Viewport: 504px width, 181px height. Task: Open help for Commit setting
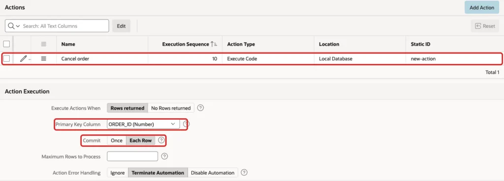(x=161, y=140)
